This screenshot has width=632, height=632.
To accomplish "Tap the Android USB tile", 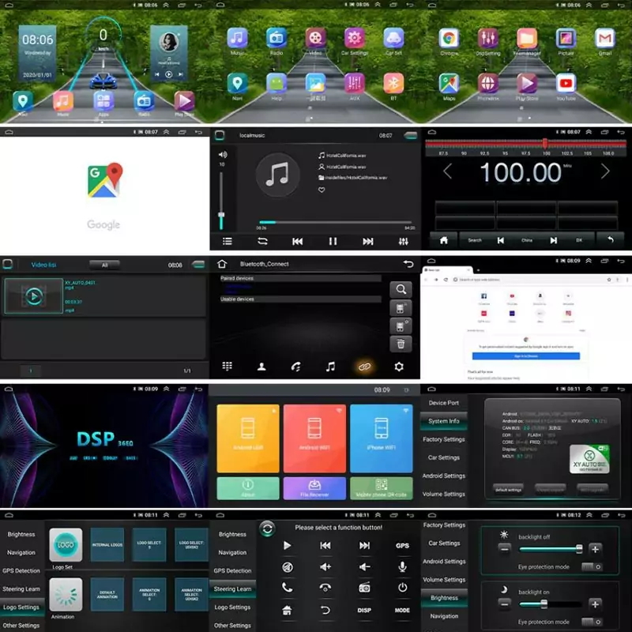I will coord(248,438).
